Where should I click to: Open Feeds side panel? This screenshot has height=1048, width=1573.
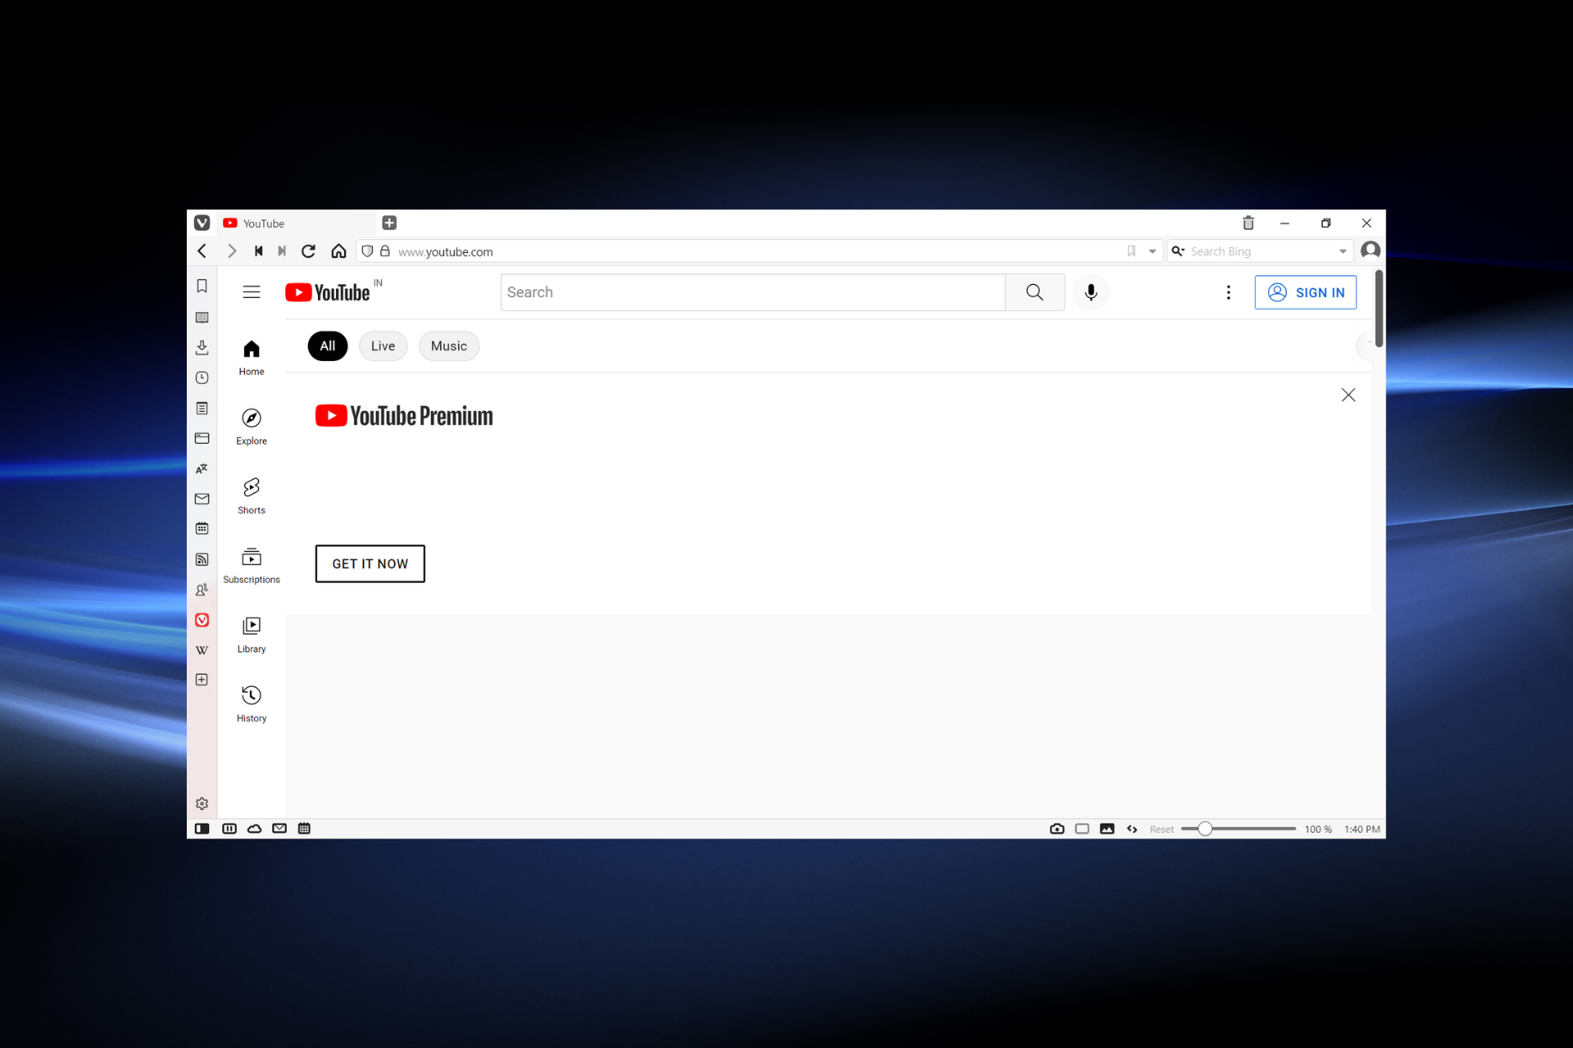click(x=202, y=559)
